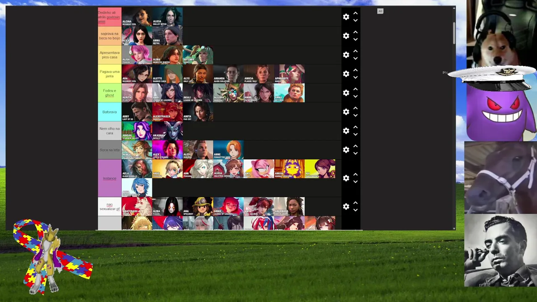
Task: Move 'Dedinho ali atrás' tier down
Action: point(355,21)
